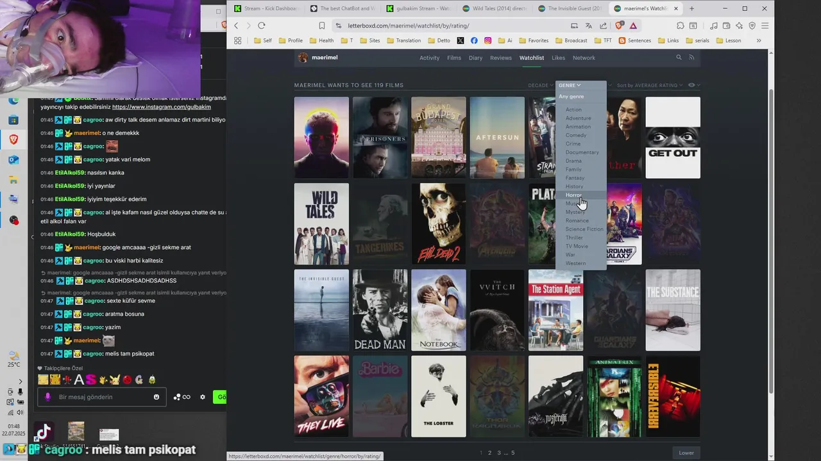Open the bookmarks apps grid icon
Screen dimensions: 821x461
[237, 40]
